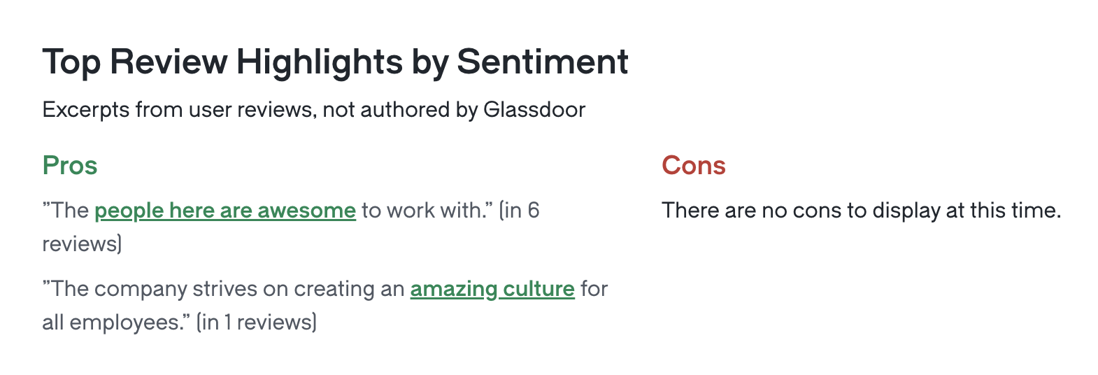
Task: Select the red Cons heading
Action: (x=694, y=166)
